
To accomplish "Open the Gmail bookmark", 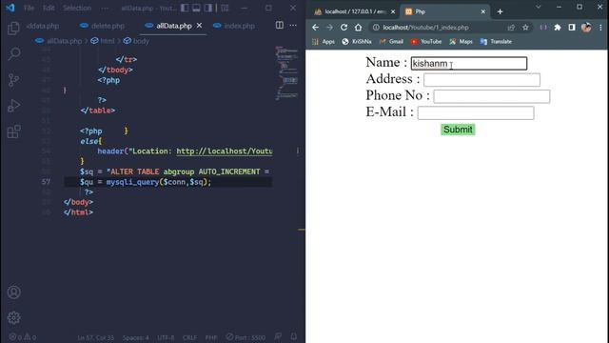I will coord(391,41).
